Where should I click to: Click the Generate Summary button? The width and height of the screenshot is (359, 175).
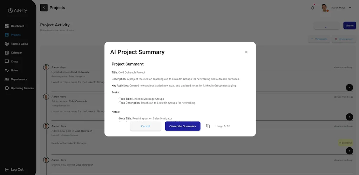pyautogui.click(x=183, y=126)
